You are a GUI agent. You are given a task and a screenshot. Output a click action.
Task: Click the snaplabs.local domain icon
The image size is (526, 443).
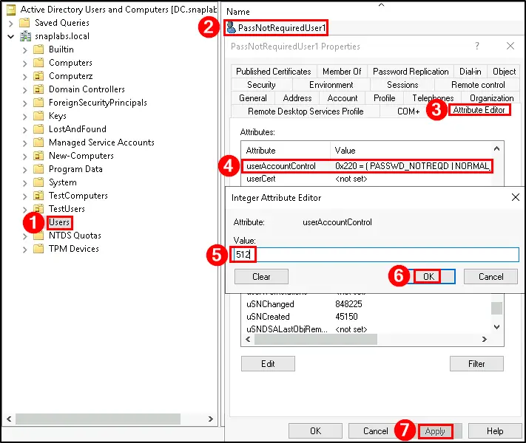[25, 36]
